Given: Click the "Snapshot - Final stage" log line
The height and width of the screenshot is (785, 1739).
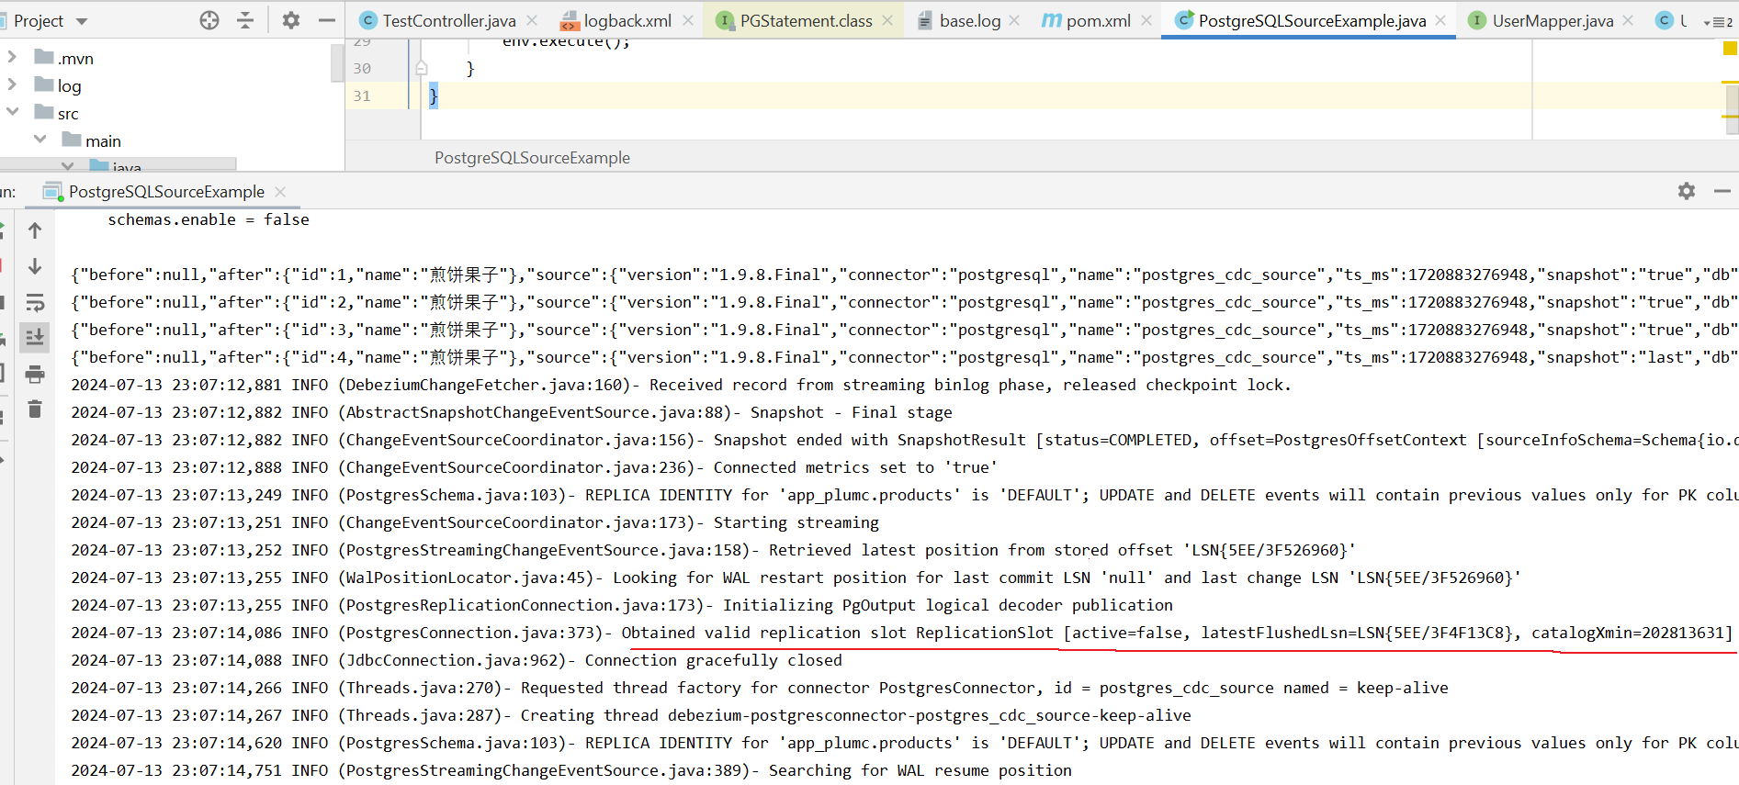Looking at the screenshot, I should [512, 412].
